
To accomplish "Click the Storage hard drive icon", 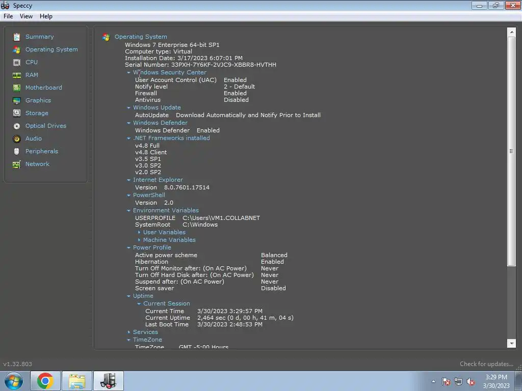I will 17,113.
